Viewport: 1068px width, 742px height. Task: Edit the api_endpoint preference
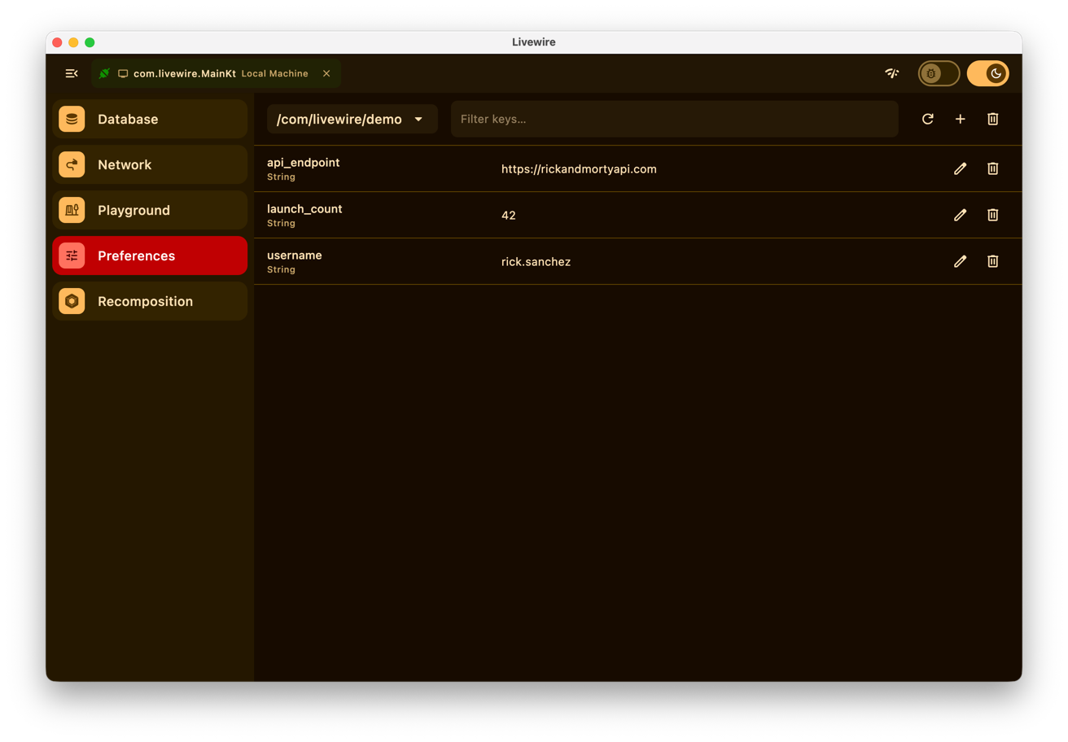pyautogui.click(x=961, y=168)
